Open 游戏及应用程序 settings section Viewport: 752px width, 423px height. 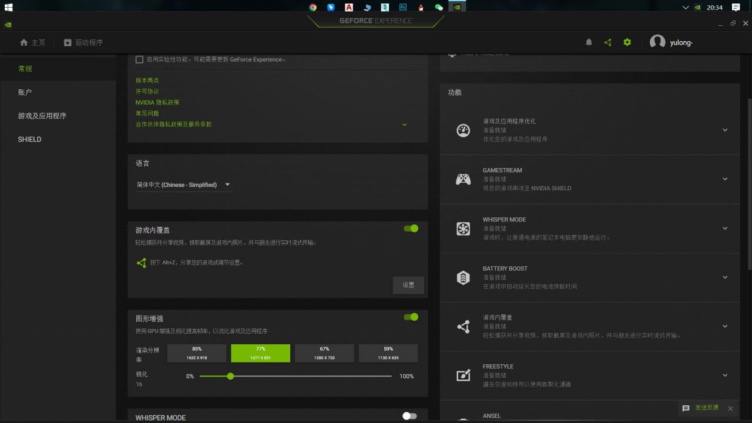click(58, 116)
